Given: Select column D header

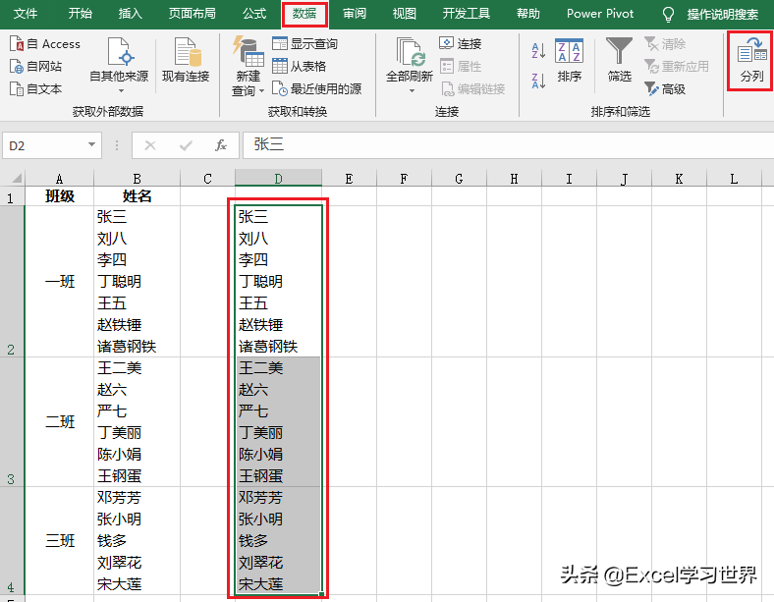Looking at the screenshot, I should tap(278, 179).
